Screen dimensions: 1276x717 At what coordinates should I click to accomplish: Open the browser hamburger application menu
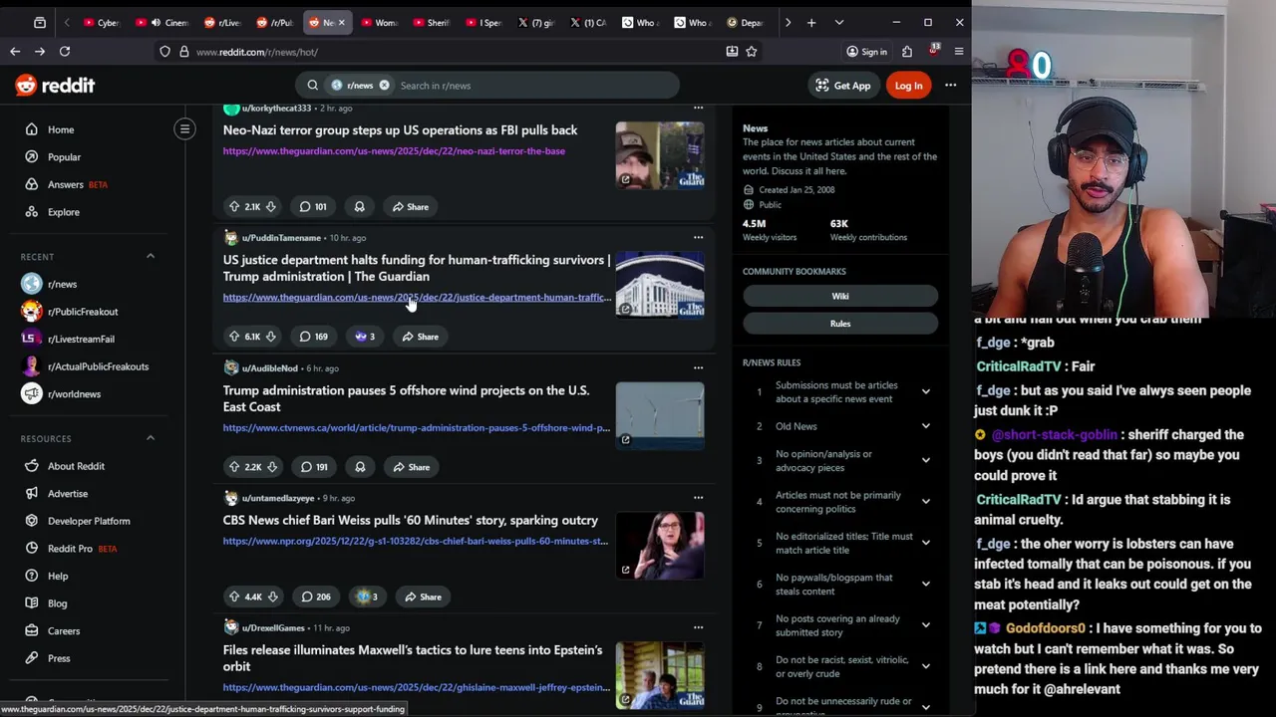point(958,52)
